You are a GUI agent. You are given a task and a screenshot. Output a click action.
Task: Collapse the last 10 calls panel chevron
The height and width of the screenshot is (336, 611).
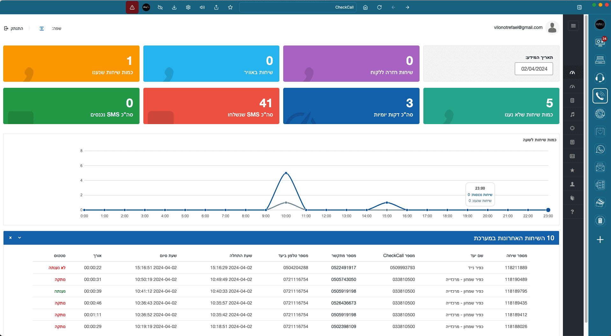[19, 238]
